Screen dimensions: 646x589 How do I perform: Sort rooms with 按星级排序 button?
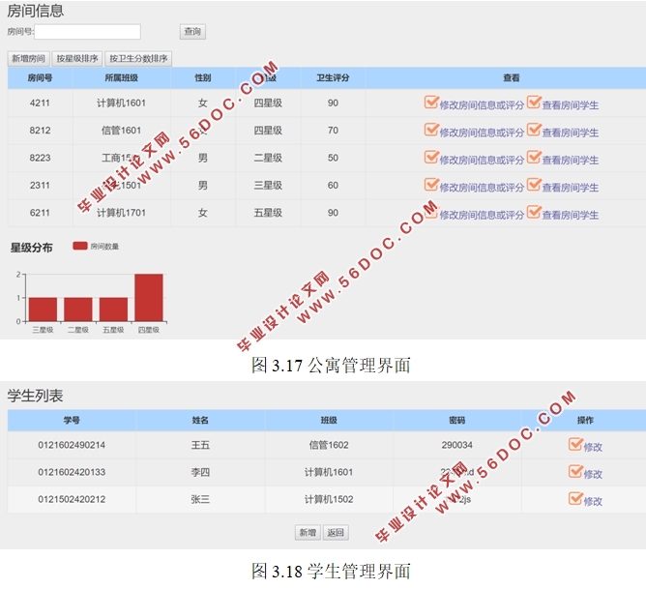point(76,59)
